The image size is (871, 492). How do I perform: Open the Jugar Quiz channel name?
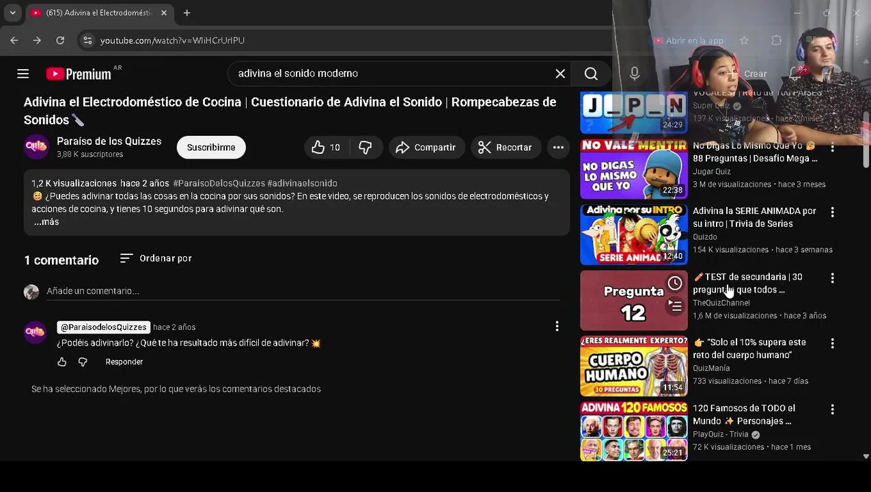click(712, 172)
